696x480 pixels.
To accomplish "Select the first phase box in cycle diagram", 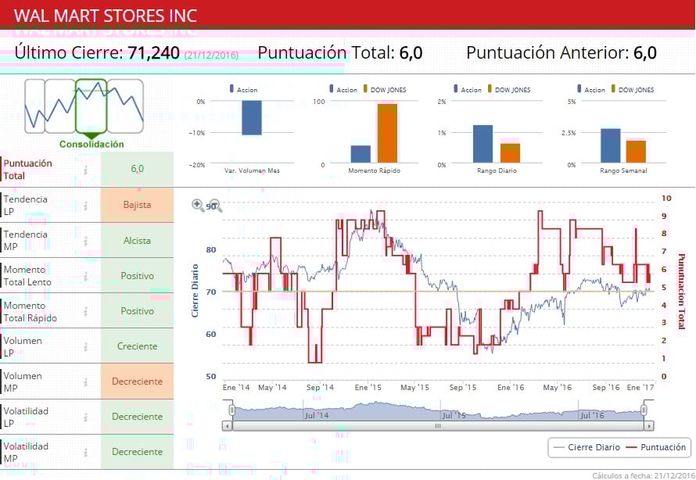I will (34, 106).
